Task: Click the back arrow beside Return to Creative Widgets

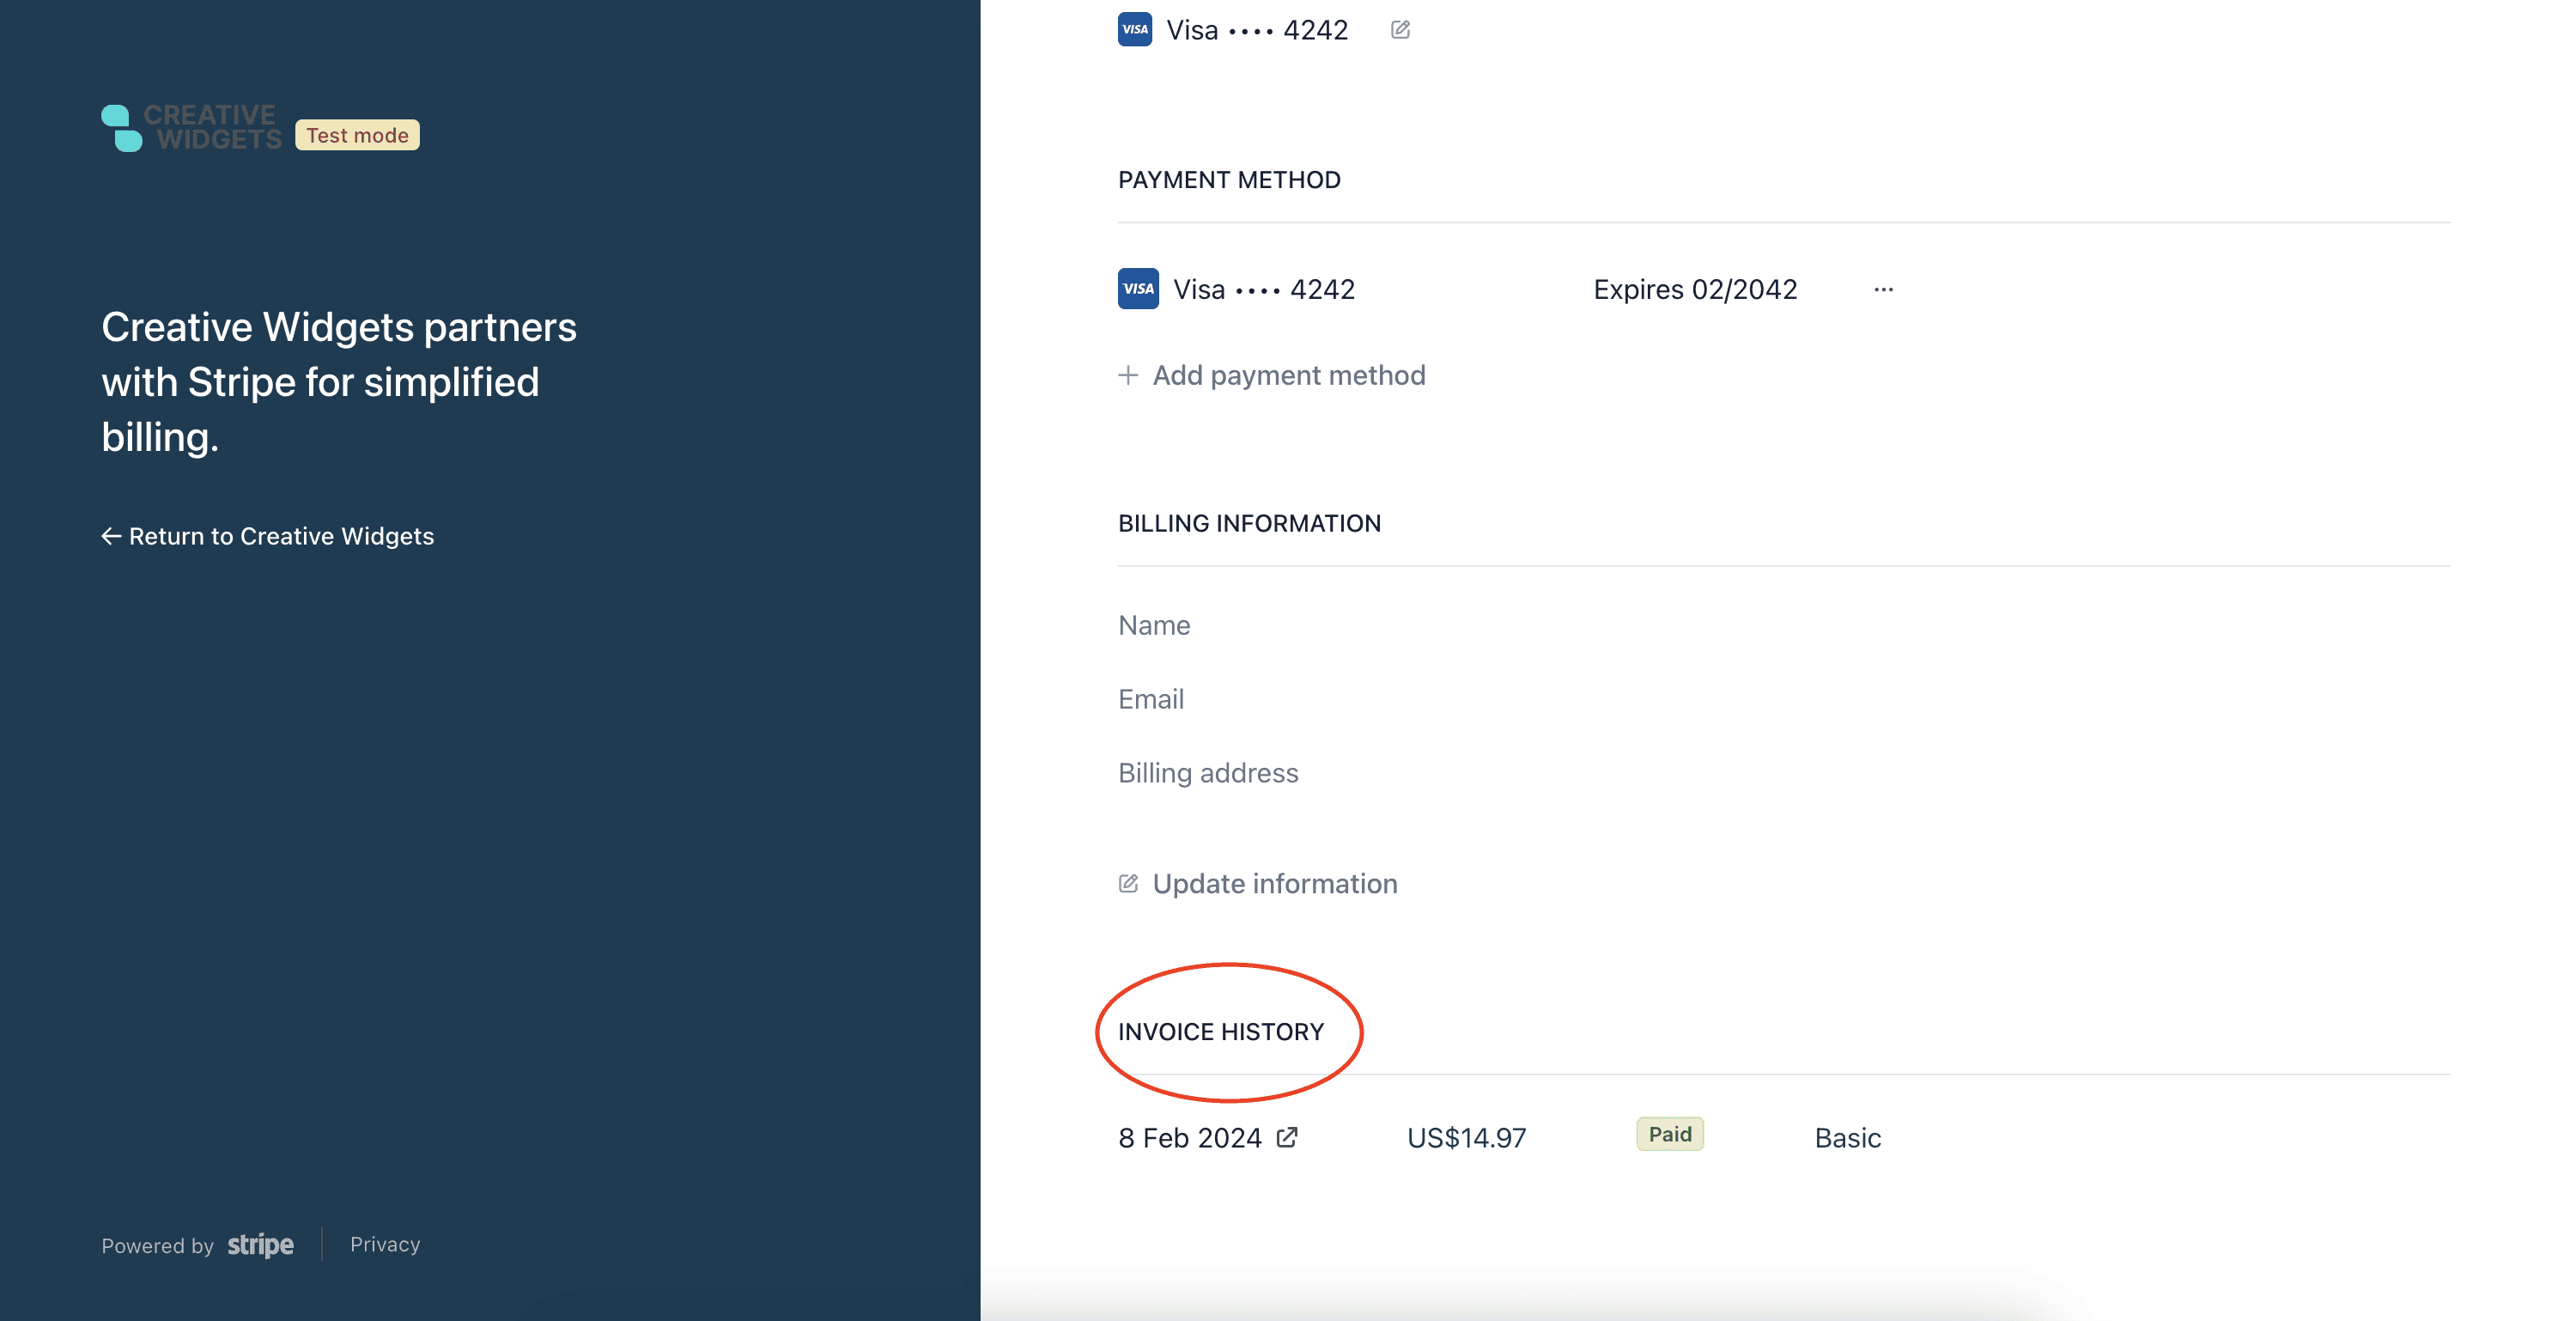Action: 111,536
